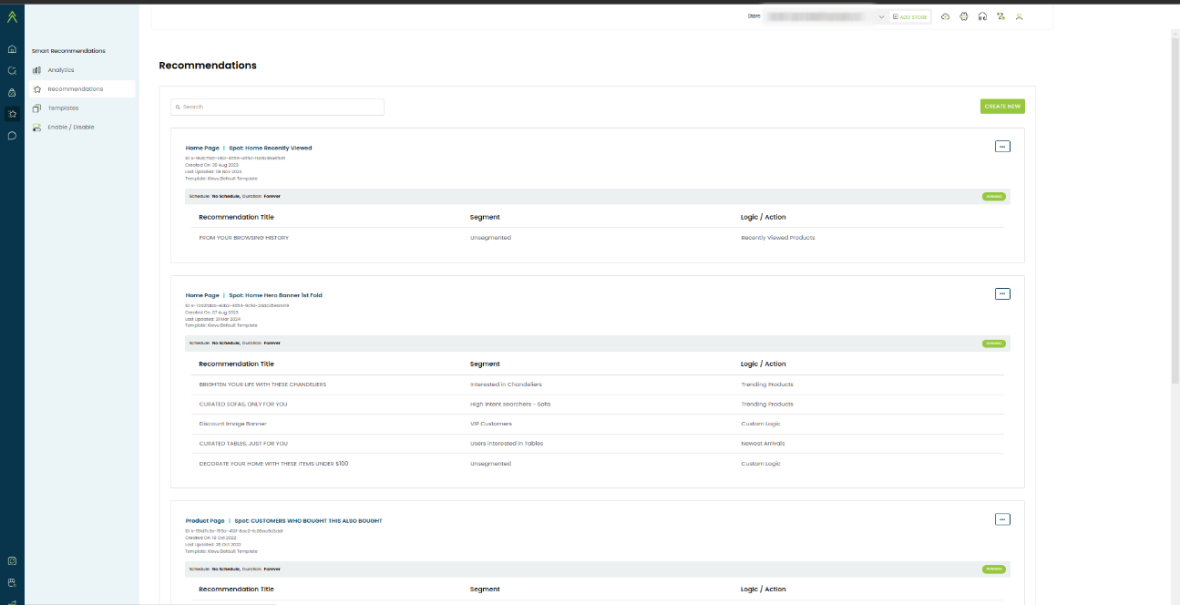1180x605 pixels.
Task: Toggle the running status badge for Home Recently Viewed
Action: [x=993, y=196]
